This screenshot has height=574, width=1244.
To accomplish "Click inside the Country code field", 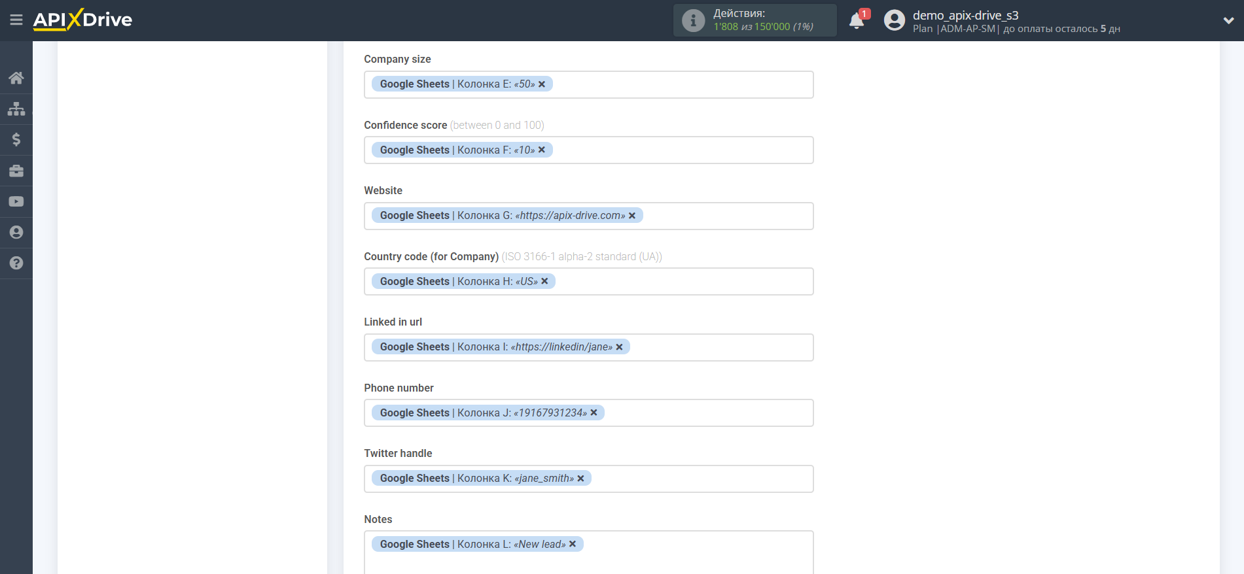I will (588, 281).
